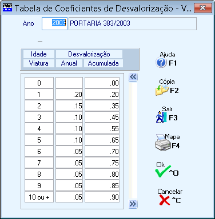The width and height of the screenshot is (215, 219).
Task: Click the Idade column header
Action: coord(39,54)
